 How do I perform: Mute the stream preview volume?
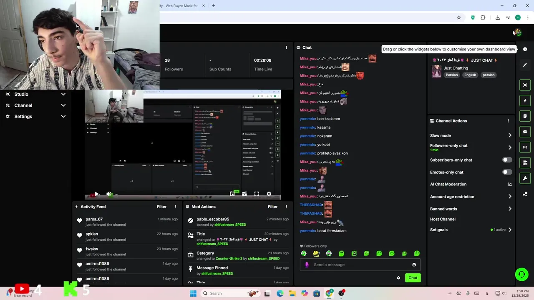(109, 194)
